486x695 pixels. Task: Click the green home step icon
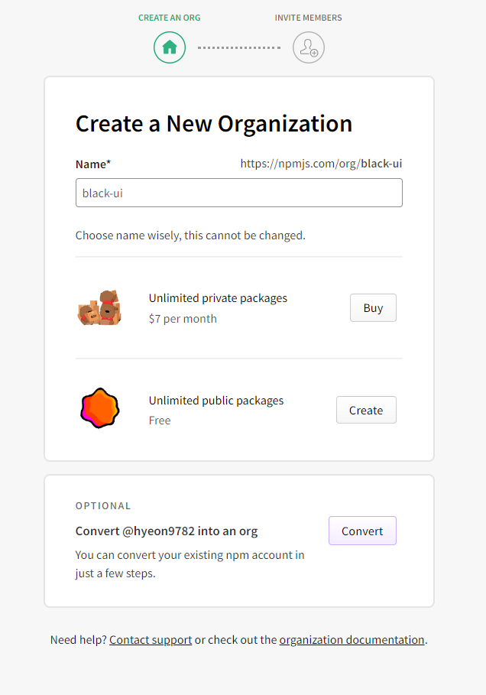(x=170, y=47)
